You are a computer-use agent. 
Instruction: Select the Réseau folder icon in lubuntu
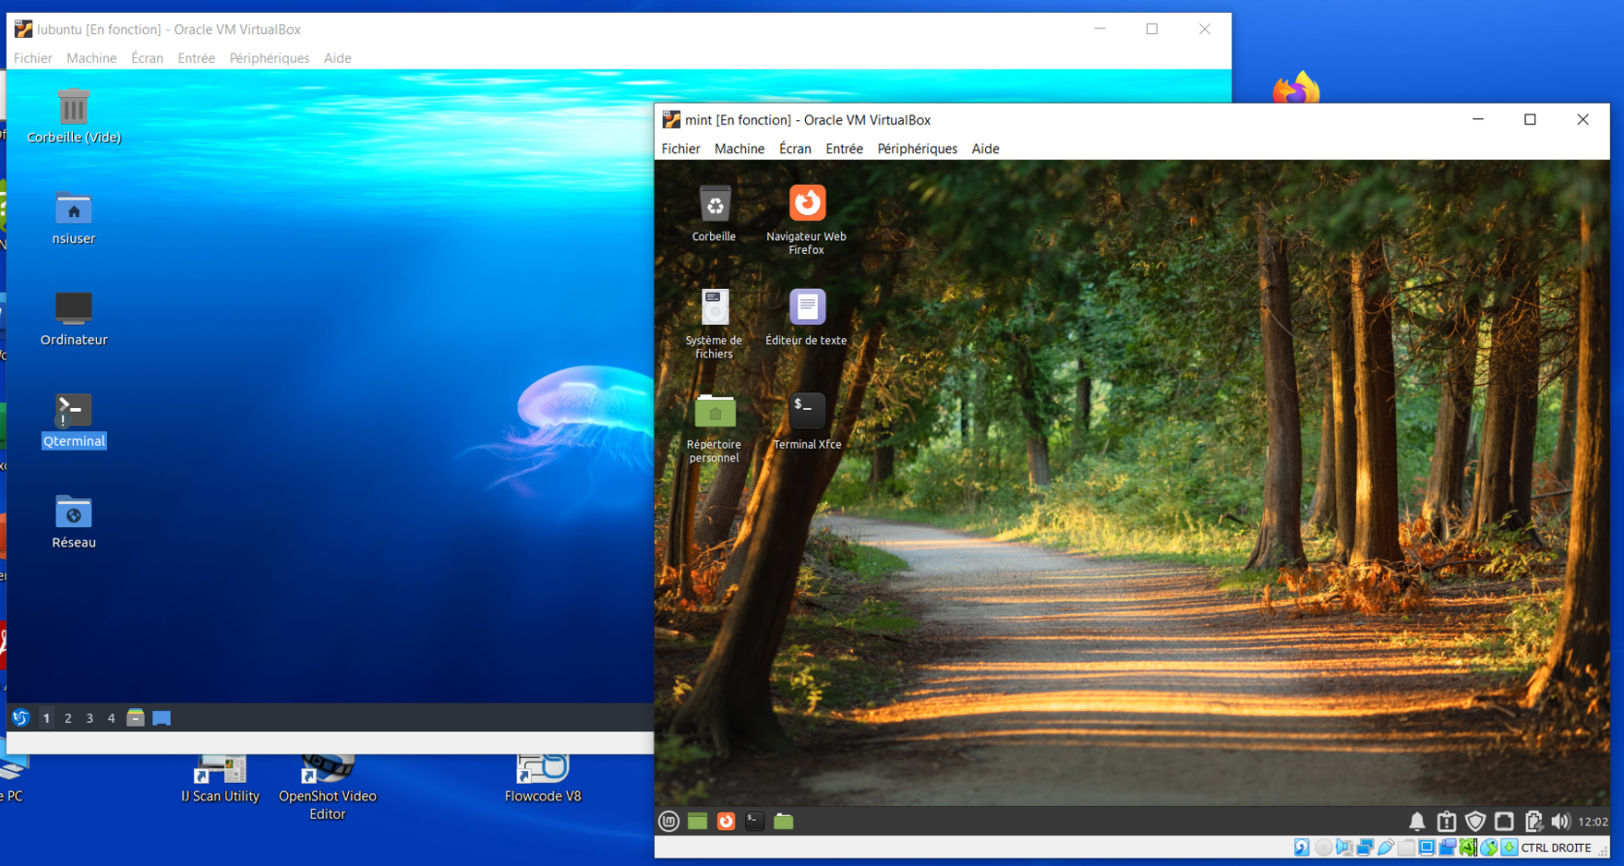[73, 513]
